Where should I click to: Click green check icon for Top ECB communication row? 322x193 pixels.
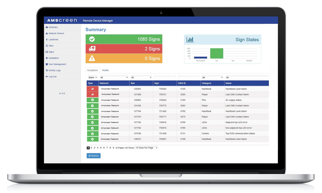[x=93, y=133]
